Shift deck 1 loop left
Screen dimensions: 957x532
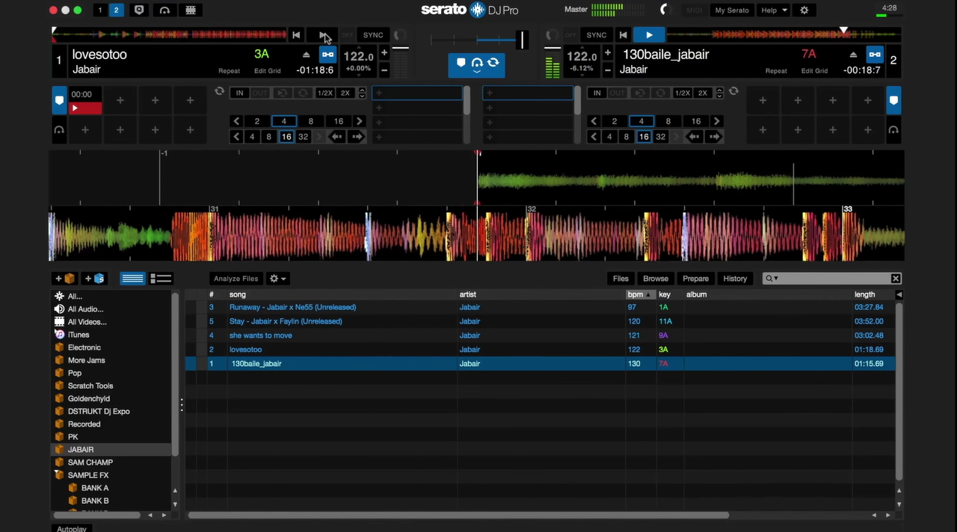coord(337,137)
